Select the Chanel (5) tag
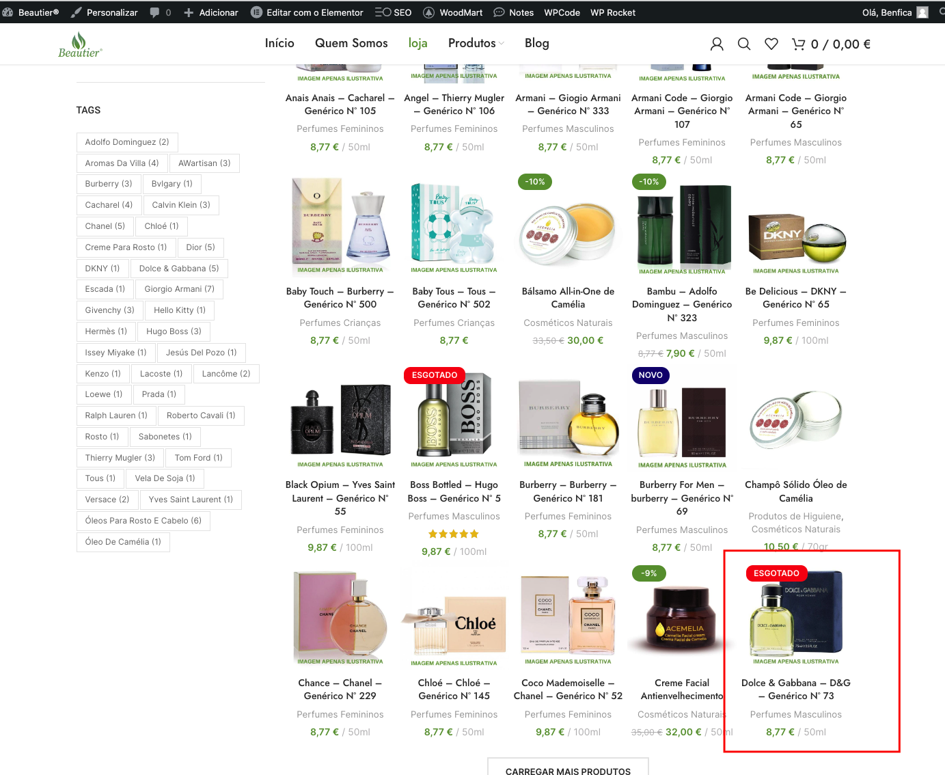 [105, 226]
